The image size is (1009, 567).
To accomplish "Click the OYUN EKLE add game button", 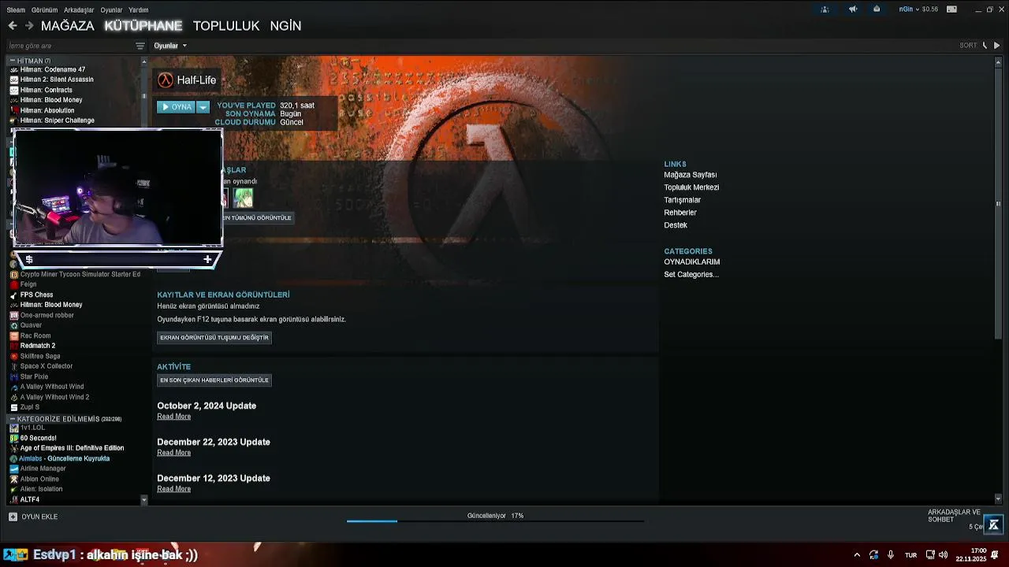I will pyautogui.click(x=33, y=517).
